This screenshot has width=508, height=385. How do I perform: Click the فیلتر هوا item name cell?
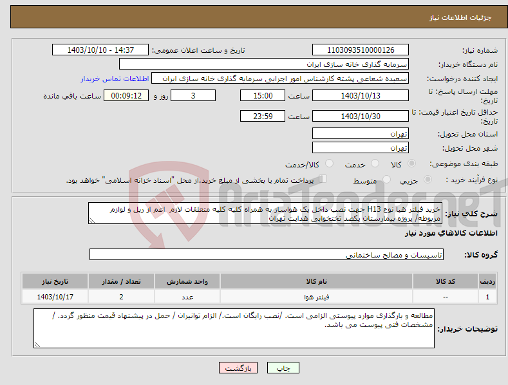pos(316,297)
